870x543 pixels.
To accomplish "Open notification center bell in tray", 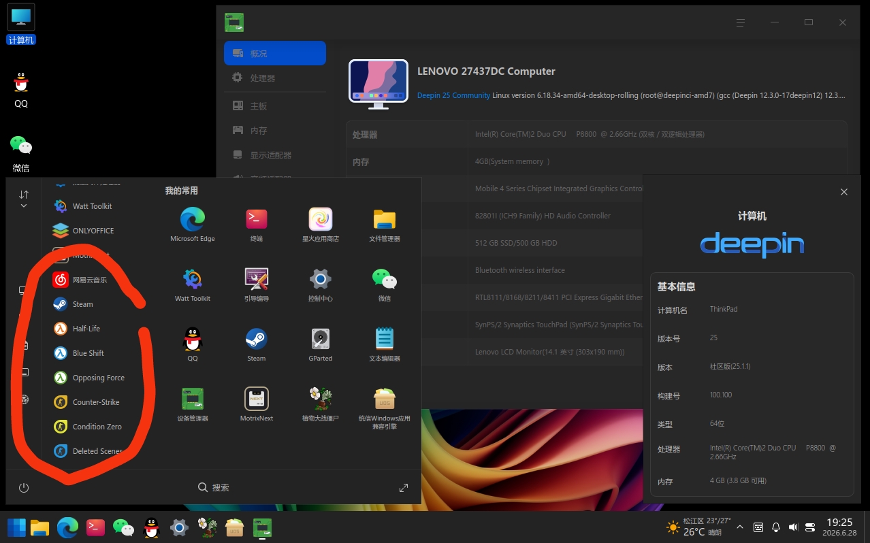I will (x=775, y=527).
